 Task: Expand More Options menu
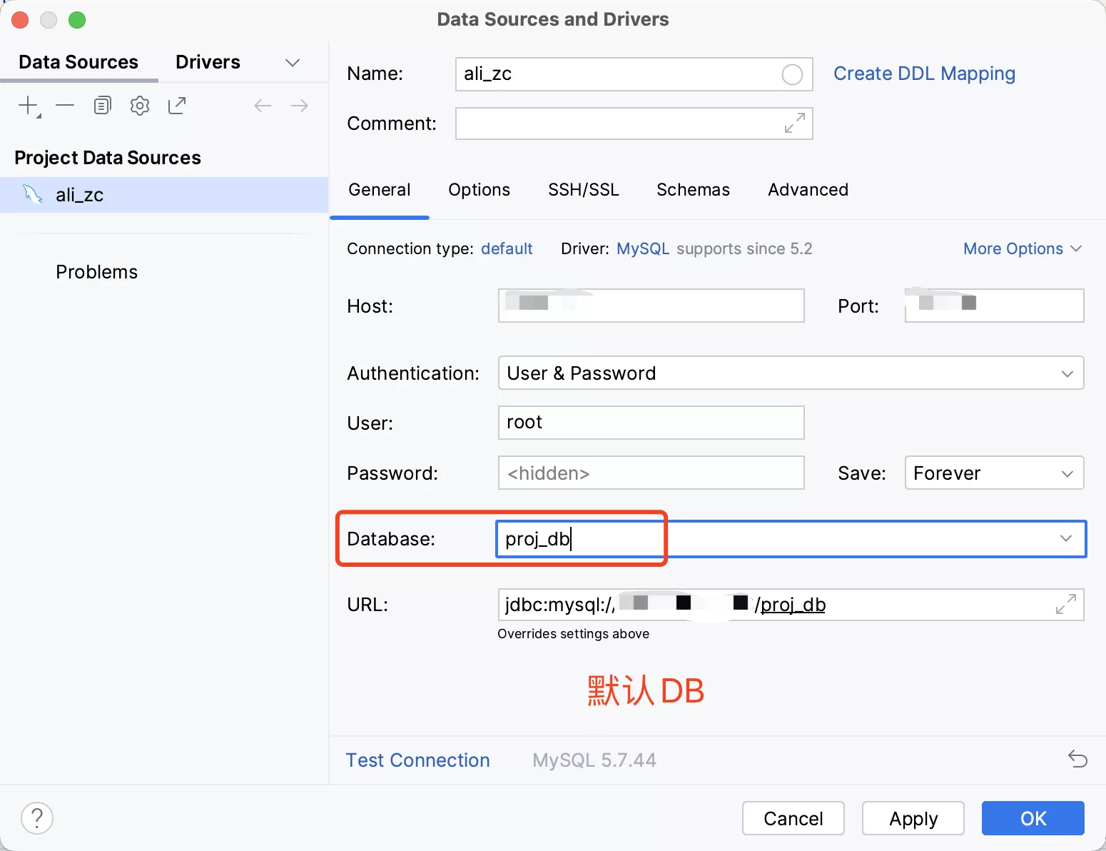tap(1023, 248)
